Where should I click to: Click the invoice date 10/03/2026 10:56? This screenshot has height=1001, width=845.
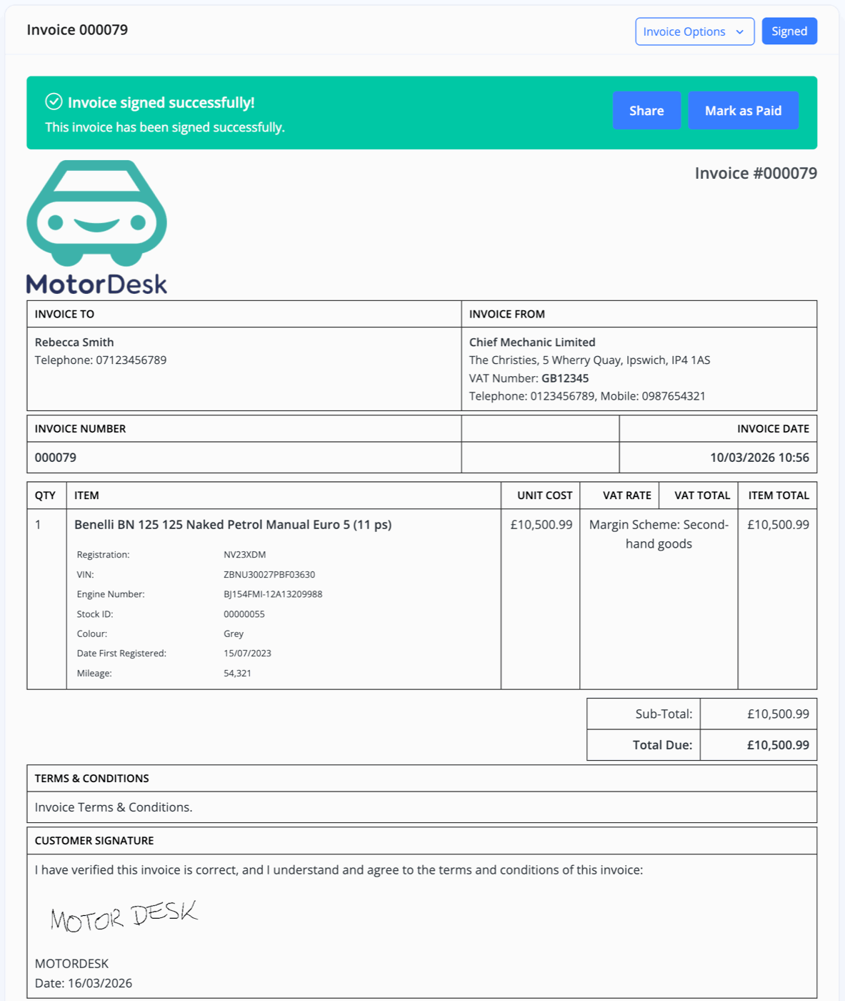click(759, 458)
